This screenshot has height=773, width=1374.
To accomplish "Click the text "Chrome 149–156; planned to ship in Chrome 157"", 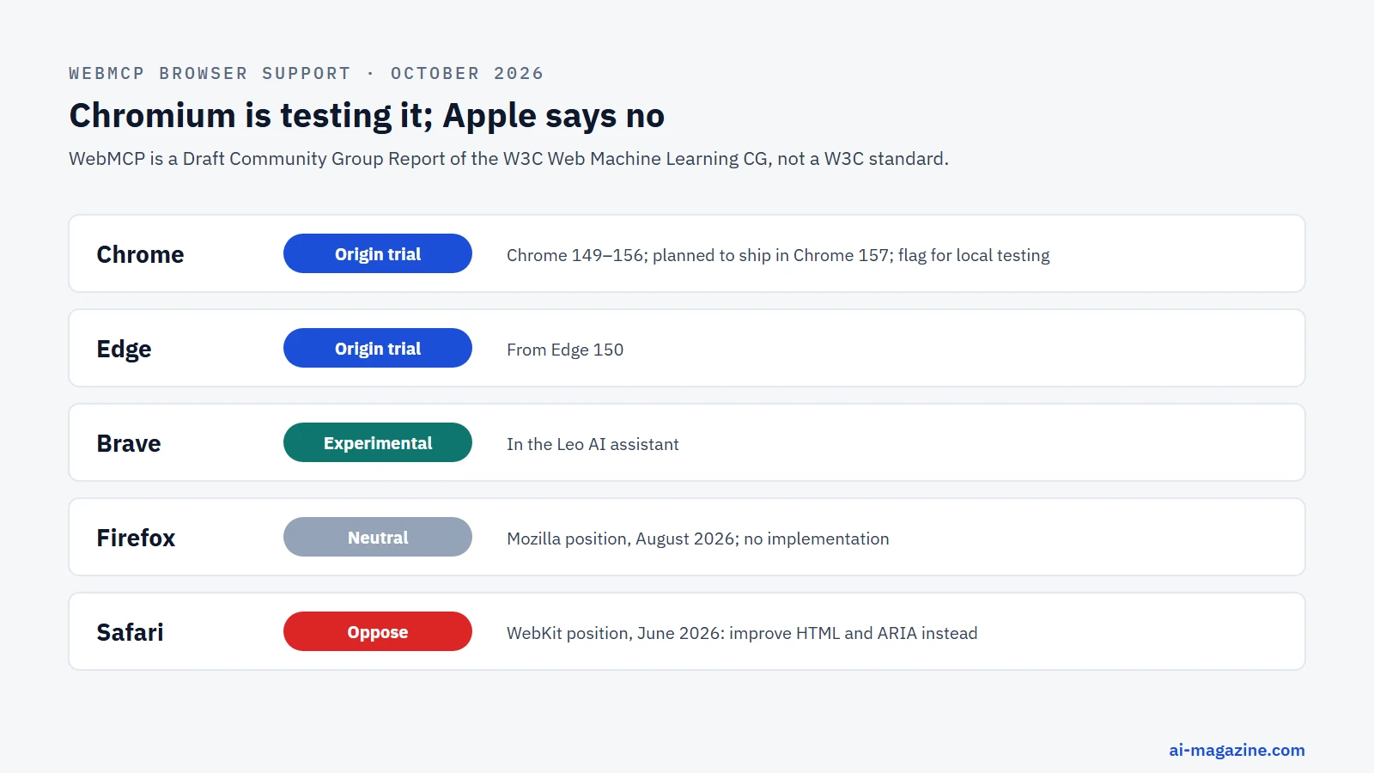I will [x=699, y=255].
